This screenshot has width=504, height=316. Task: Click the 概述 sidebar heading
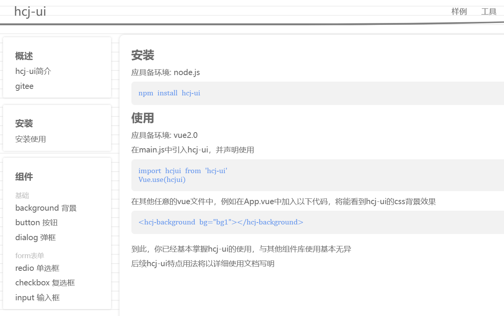(x=24, y=56)
